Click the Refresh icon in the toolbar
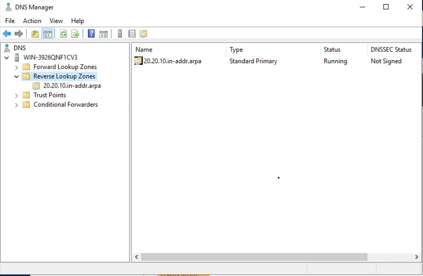The width and height of the screenshot is (423, 276). [x=63, y=33]
